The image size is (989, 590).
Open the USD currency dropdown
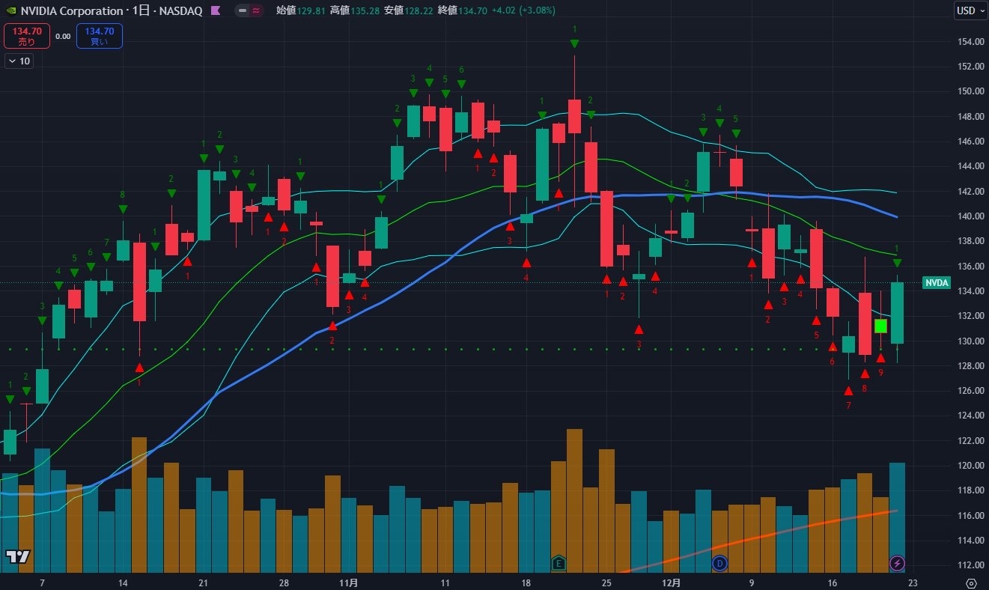pos(970,10)
